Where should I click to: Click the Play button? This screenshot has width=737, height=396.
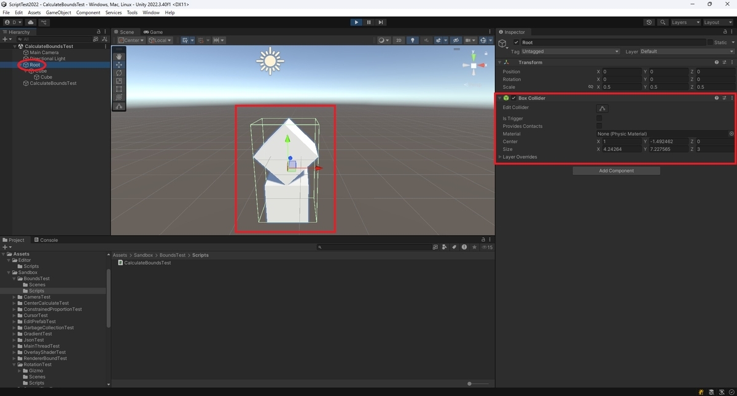point(356,22)
